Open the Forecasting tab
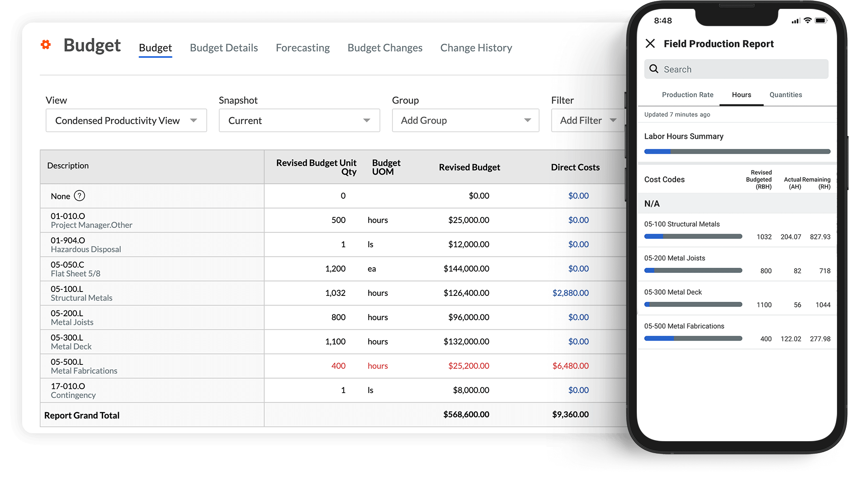The height and width of the screenshot is (477, 849). [x=302, y=48]
